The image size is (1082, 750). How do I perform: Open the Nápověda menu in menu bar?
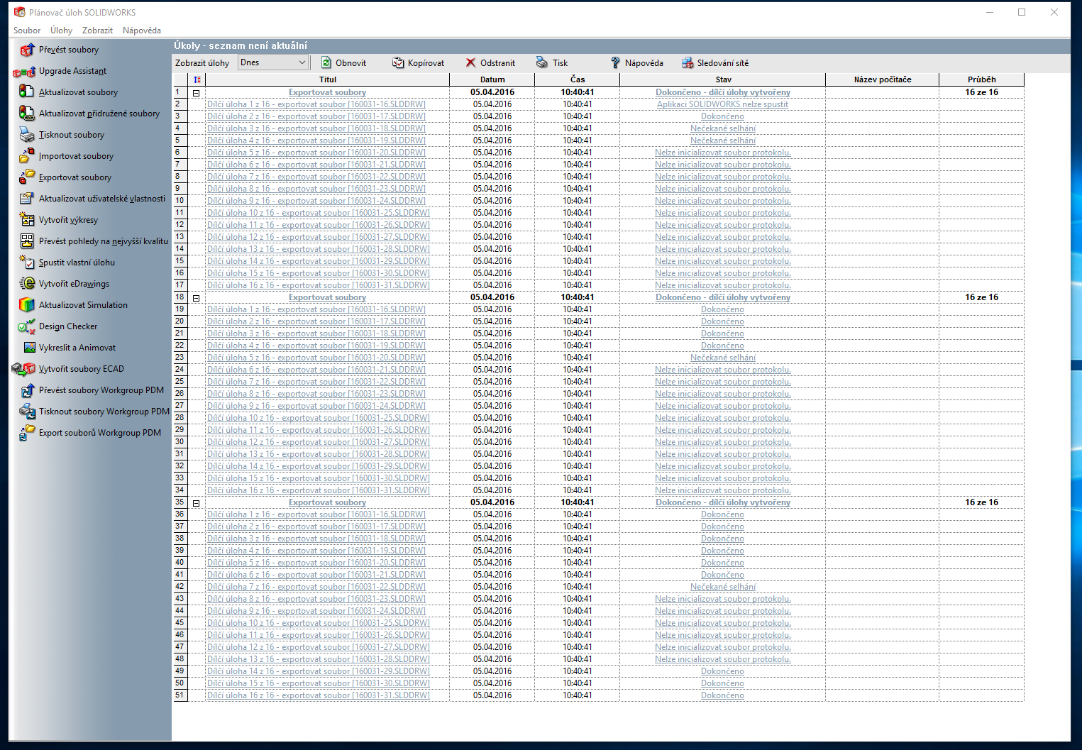142,31
